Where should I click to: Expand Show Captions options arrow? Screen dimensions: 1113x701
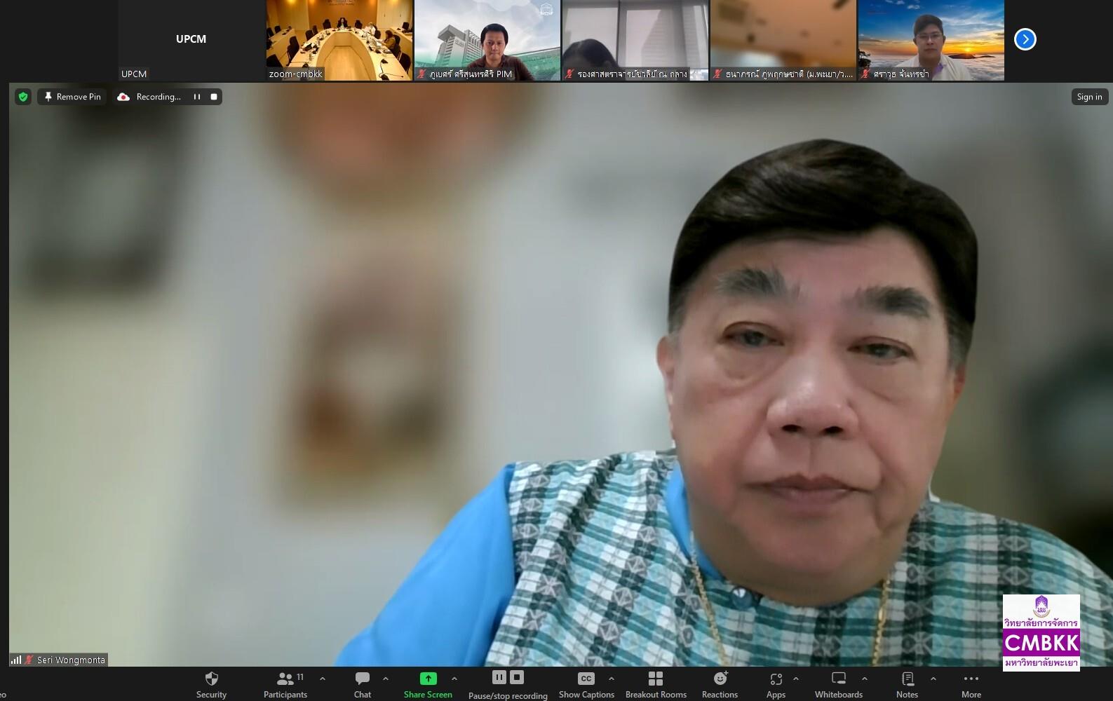pos(612,679)
